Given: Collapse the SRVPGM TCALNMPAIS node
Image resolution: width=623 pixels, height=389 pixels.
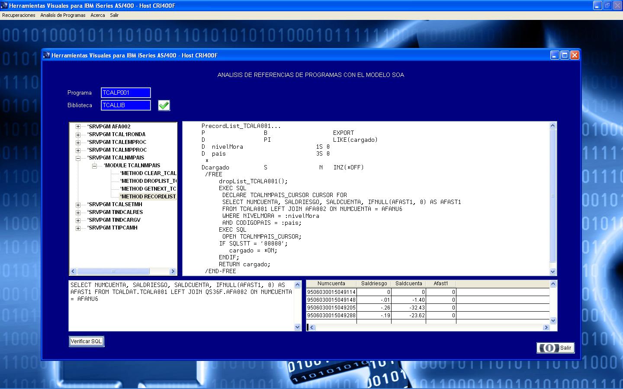Looking at the screenshot, I should coord(77,157).
